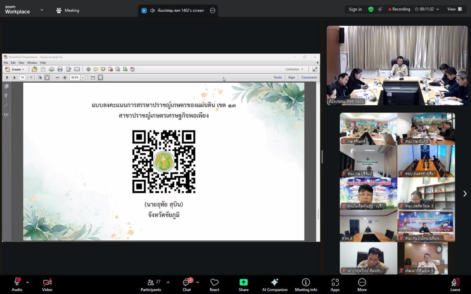Toggle the Participants panel
Viewport: 471px width, 294px height.
151,284
